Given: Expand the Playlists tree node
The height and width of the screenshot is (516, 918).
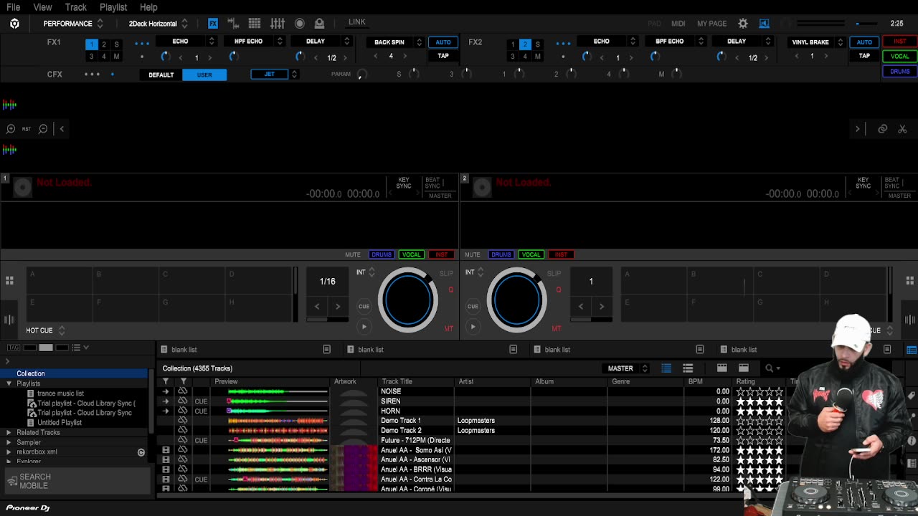Looking at the screenshot, I should [x=9, y=383].
